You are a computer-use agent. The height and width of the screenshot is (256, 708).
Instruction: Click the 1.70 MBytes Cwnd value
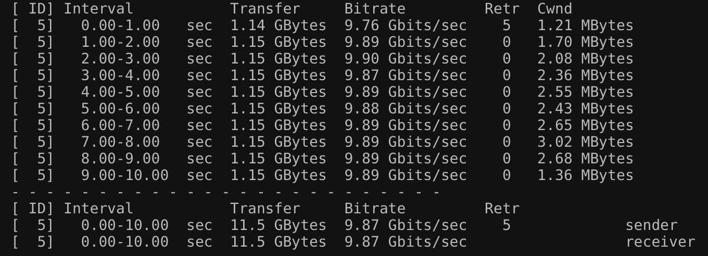[586, 42]
